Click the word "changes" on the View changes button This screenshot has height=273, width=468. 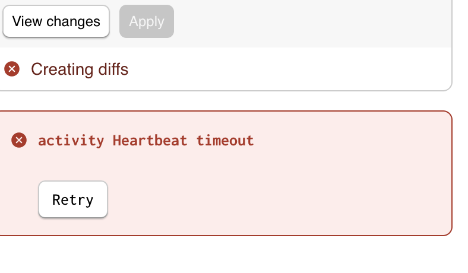(73, 22)
